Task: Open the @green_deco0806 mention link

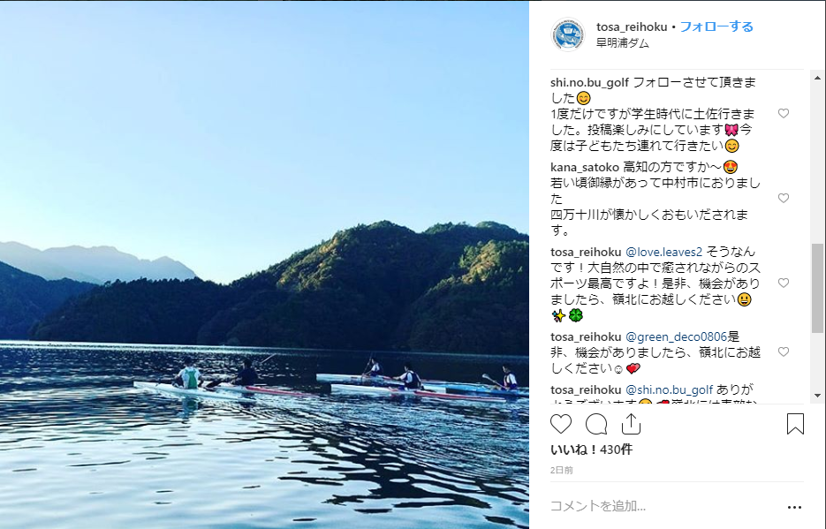Action: [x=676, y=336]
